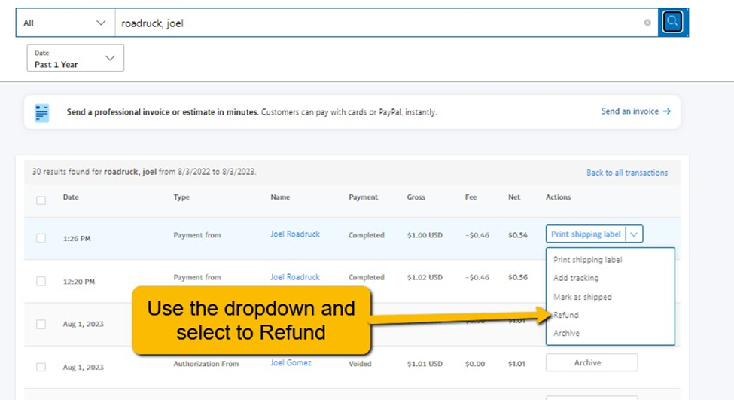734x400 pixels.
Task: Open the Joel Gomez name link
Action: 291,362
